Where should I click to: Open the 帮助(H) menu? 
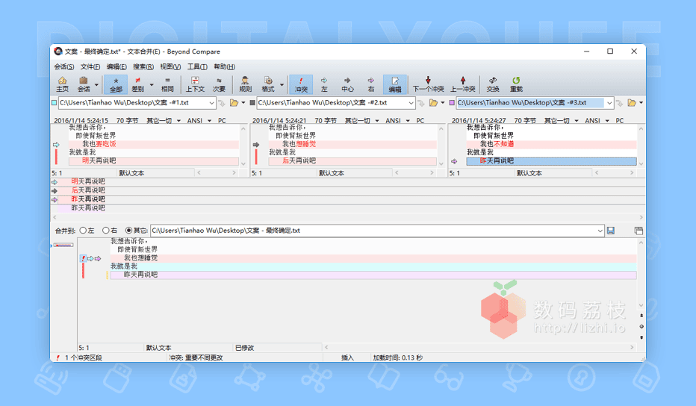(224, 66)
